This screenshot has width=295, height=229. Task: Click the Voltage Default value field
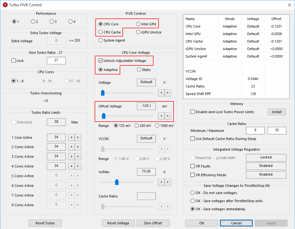click(x=146, y=82)
